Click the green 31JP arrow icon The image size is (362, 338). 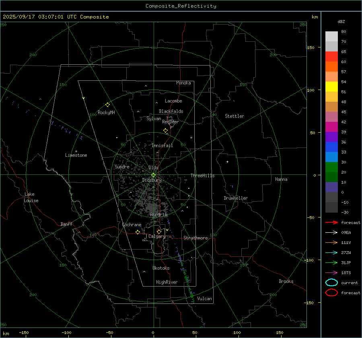331,262
